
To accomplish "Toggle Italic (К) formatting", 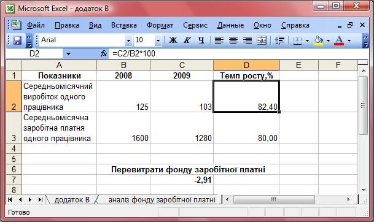I will tap(187, 40).
